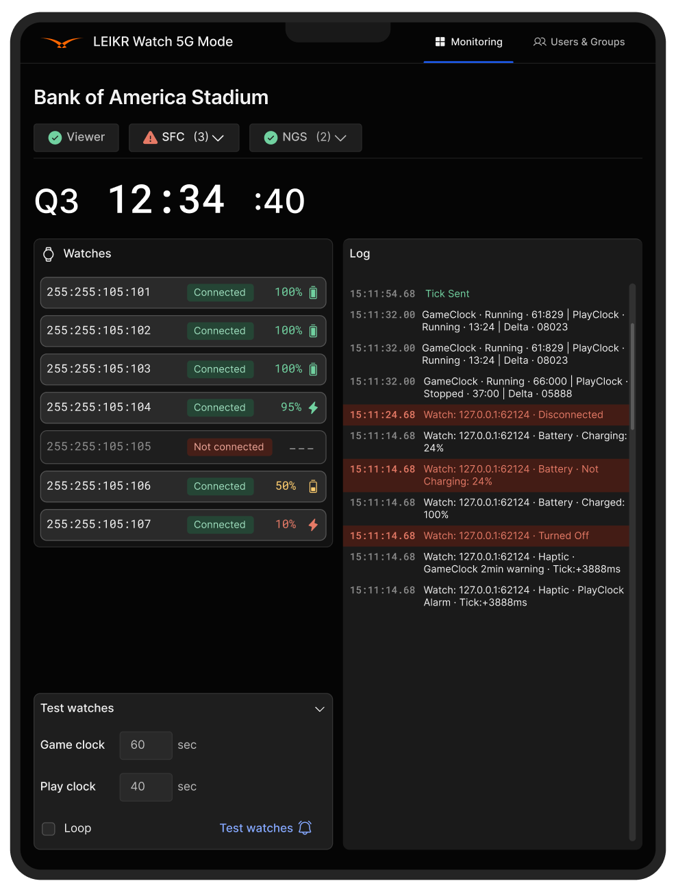Click the Viewer status button
Screen dimensions: 676x892
(x=76, y=138)
